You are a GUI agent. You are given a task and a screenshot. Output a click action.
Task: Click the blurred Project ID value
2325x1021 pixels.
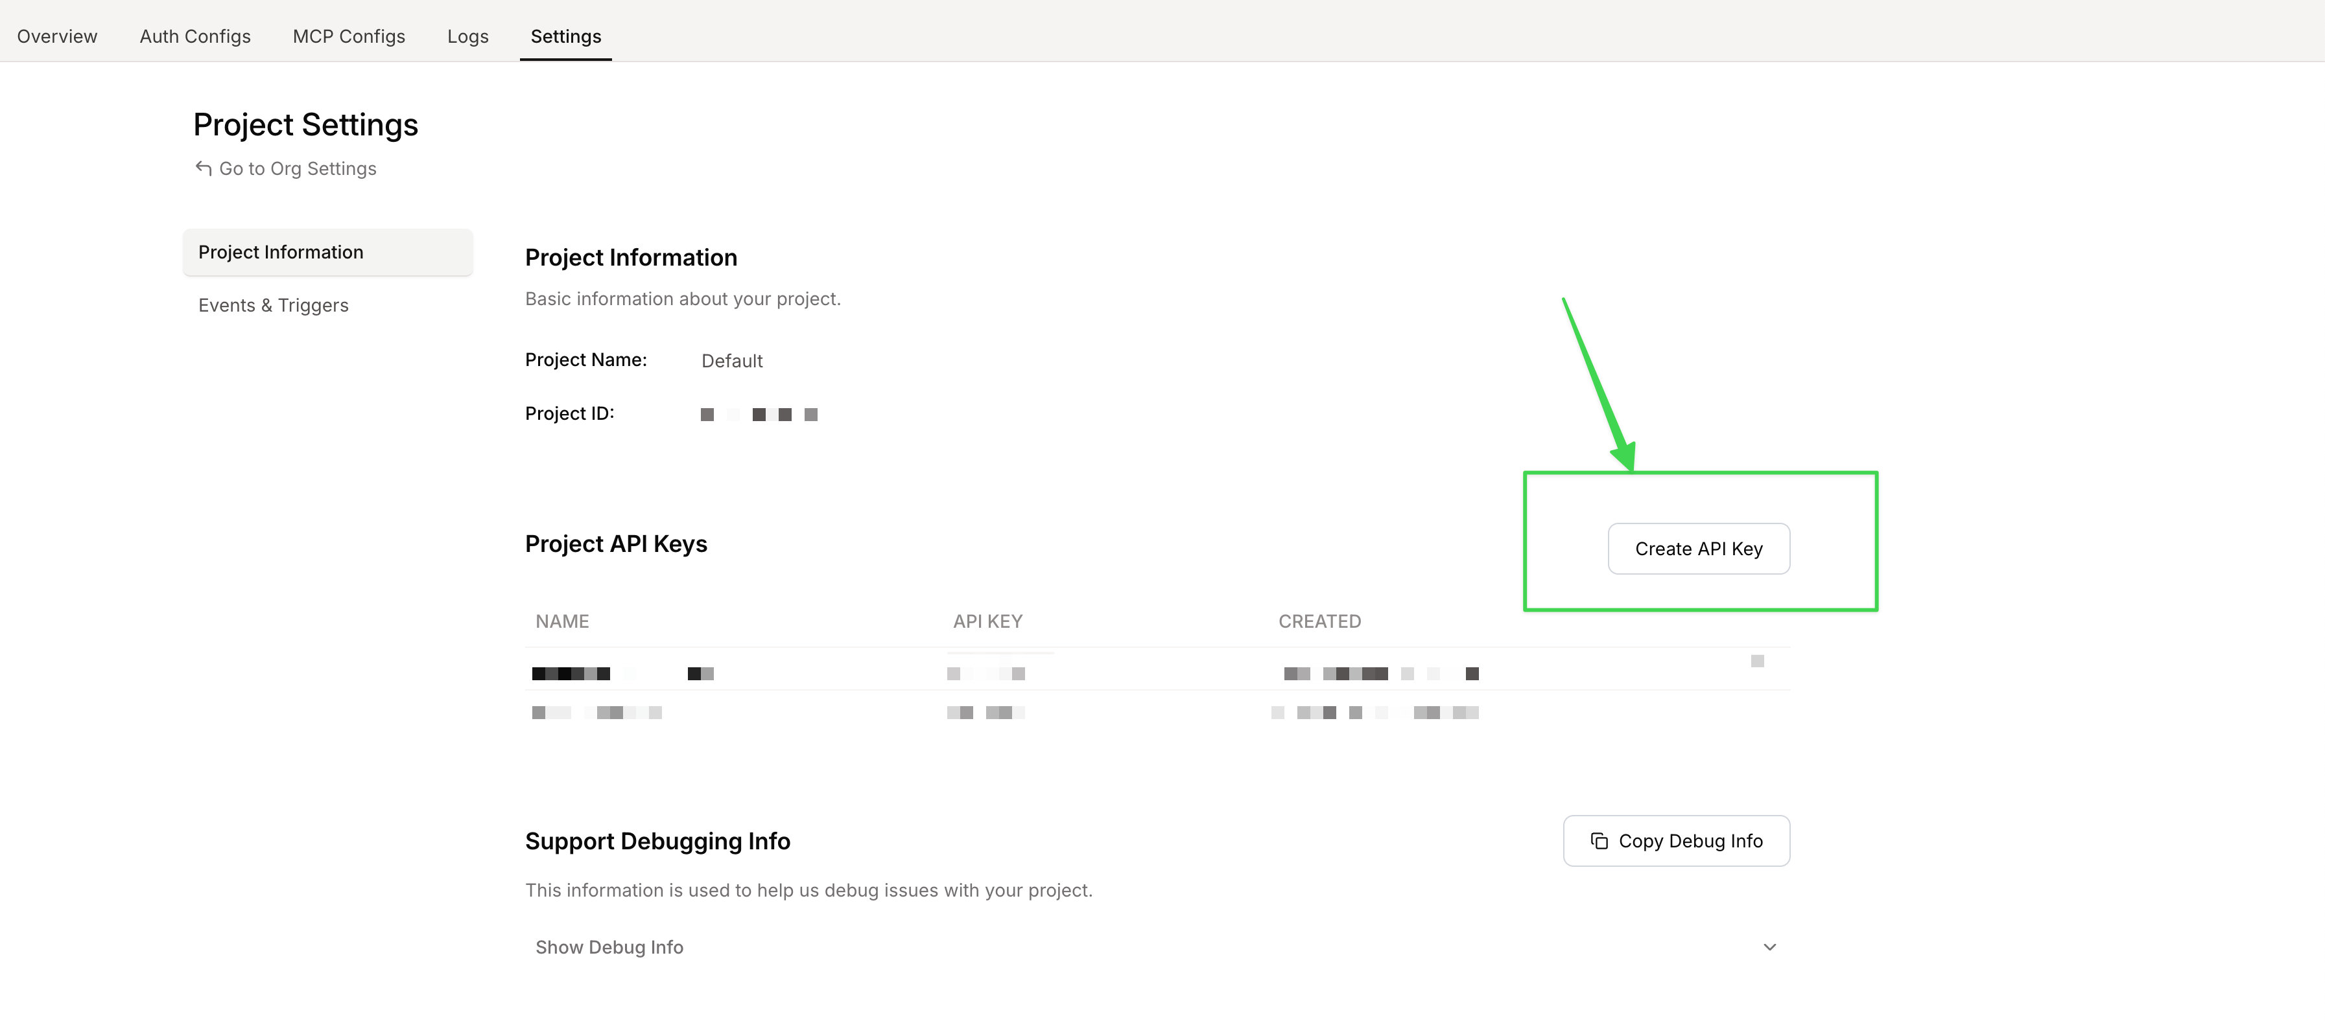point(758,414)
